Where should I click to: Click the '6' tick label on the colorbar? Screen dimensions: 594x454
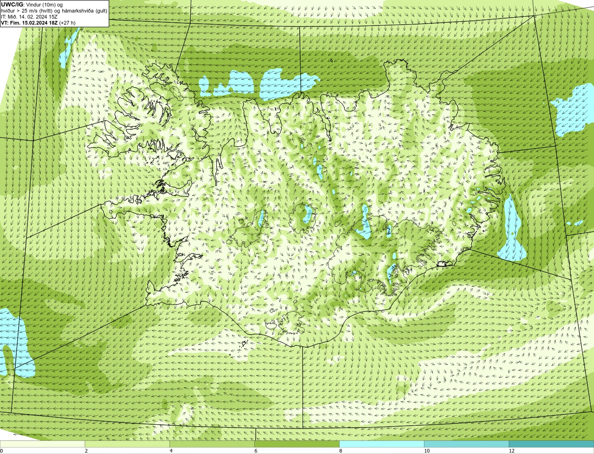click(x=256, y=451)
